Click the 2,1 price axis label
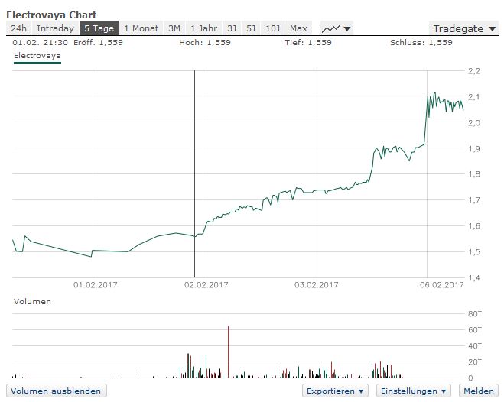The height and width of the screenshot is (402, 504). [473, 97]
